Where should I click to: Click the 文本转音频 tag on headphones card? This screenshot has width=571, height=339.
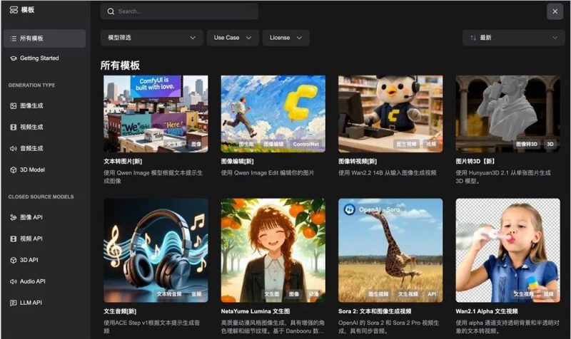[169, 294]
